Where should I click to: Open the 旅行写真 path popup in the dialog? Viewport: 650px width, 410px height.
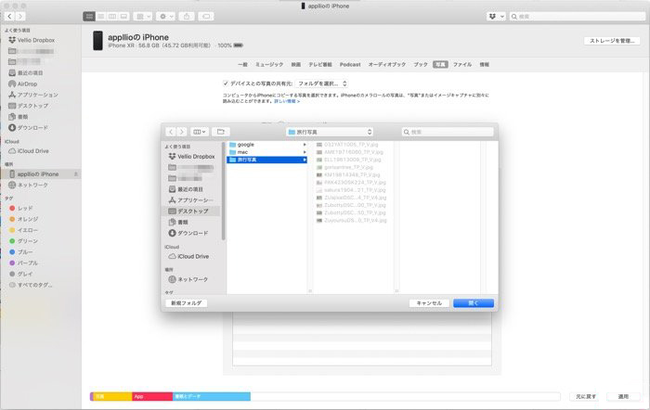click(x=330, y=132)
